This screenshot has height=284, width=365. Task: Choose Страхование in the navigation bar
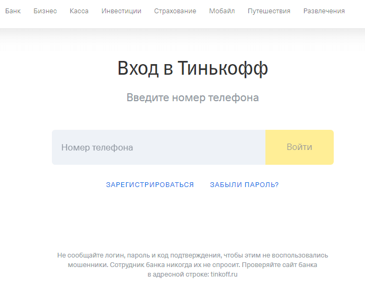pyautogui.click(x=175, y=11)
